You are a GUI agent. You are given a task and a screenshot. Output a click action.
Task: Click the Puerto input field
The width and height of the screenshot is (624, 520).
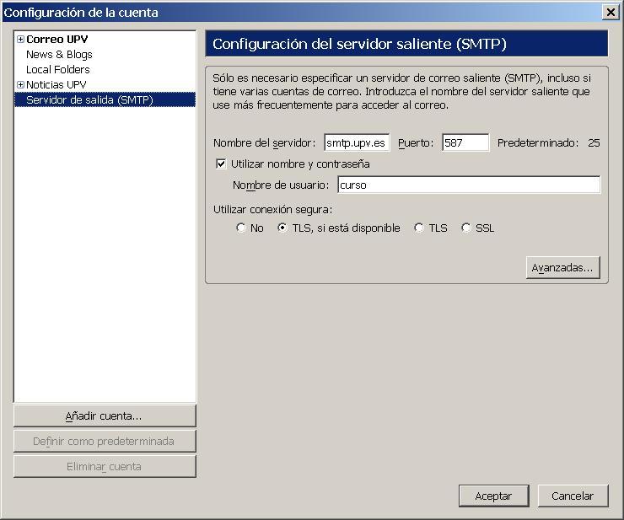pyautogui.click(x=465, y=142)
